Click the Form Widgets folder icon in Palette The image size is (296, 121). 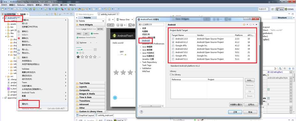pos(78,25)
